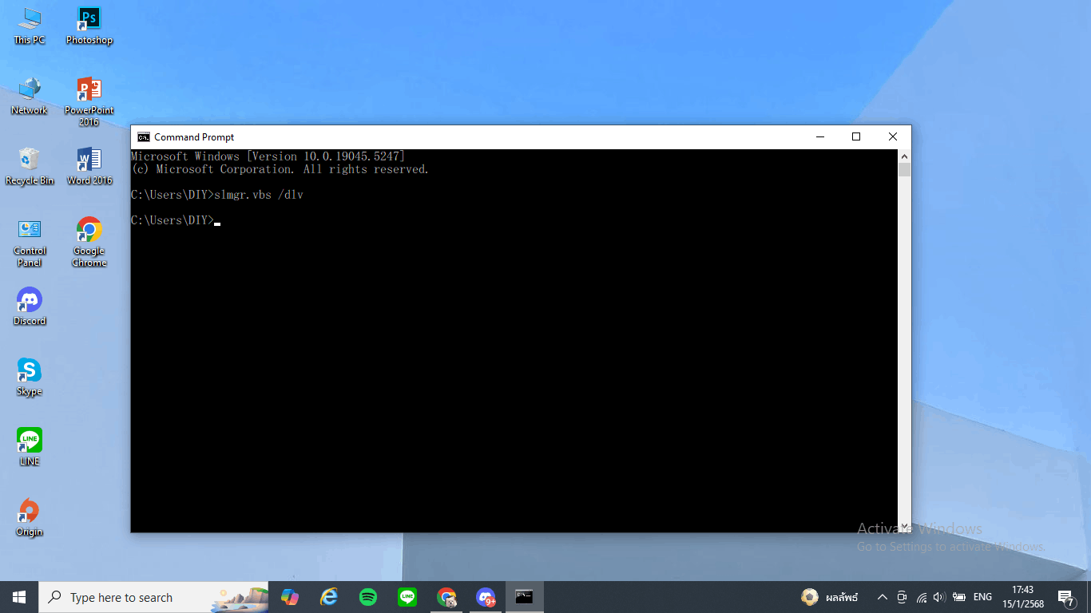Switch the ENG input language
The width and height of the screenshot is (1091, 613).
982,597
